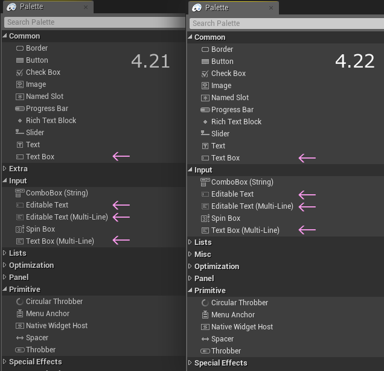
Task: Select Named Slot in the 4.22 palette
Action: (230, 98)
